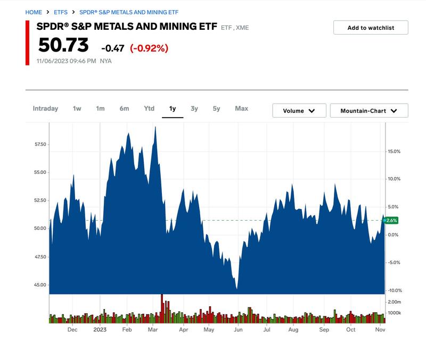Click the May month axis label

pyautogui.click(x=209, y=330)
